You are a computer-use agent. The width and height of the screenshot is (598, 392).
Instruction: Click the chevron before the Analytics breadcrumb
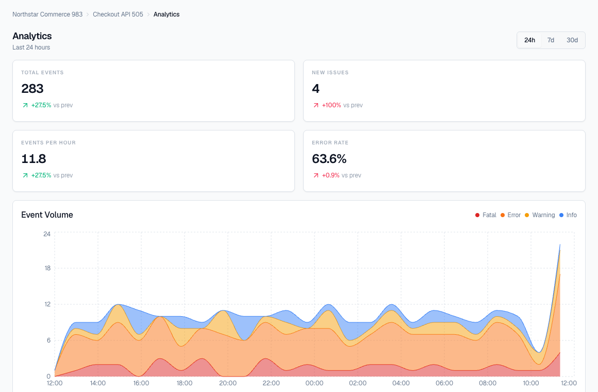click(x=147, y=14)
